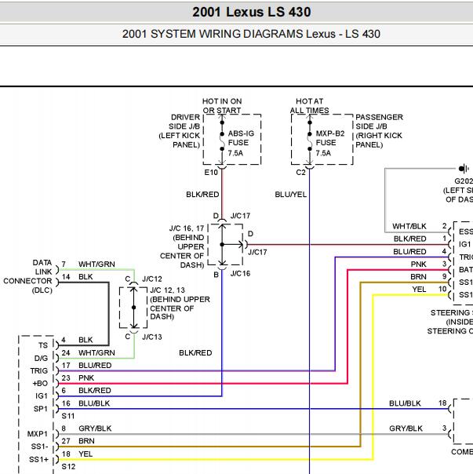The image size is (473, 474).
Task: Click 'BLU/BLK' at pin 16
Action: [94, 403]
